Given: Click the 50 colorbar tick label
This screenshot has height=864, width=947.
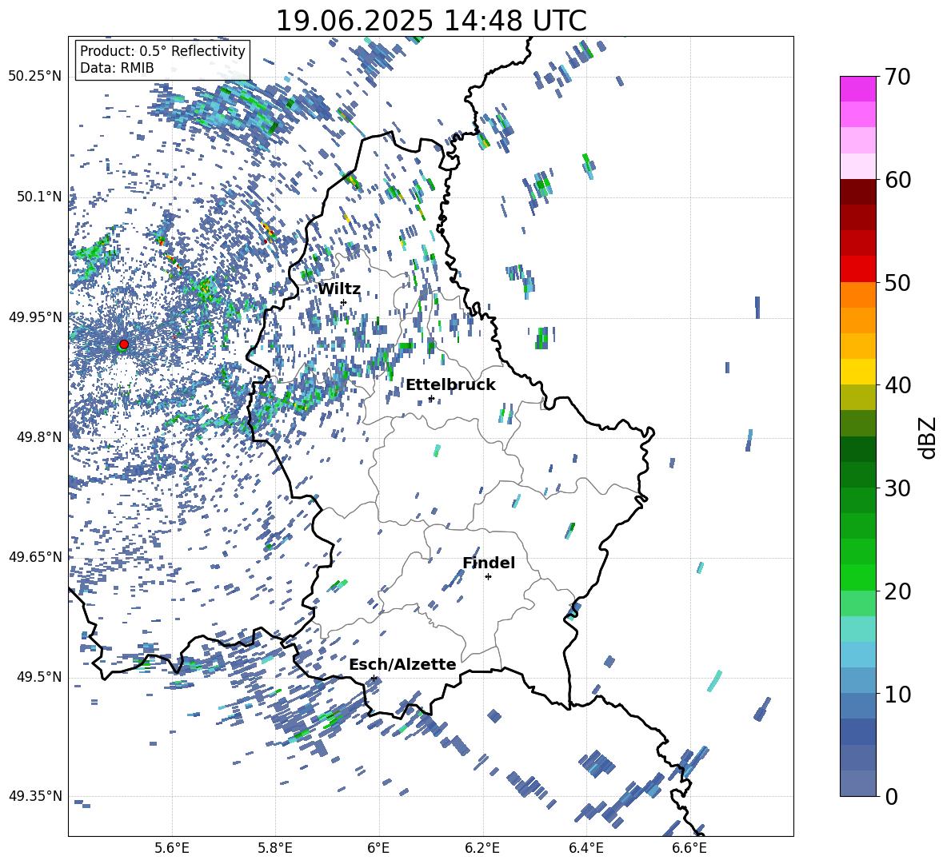Looking at the screenshot, I should [x=897, y=282].
